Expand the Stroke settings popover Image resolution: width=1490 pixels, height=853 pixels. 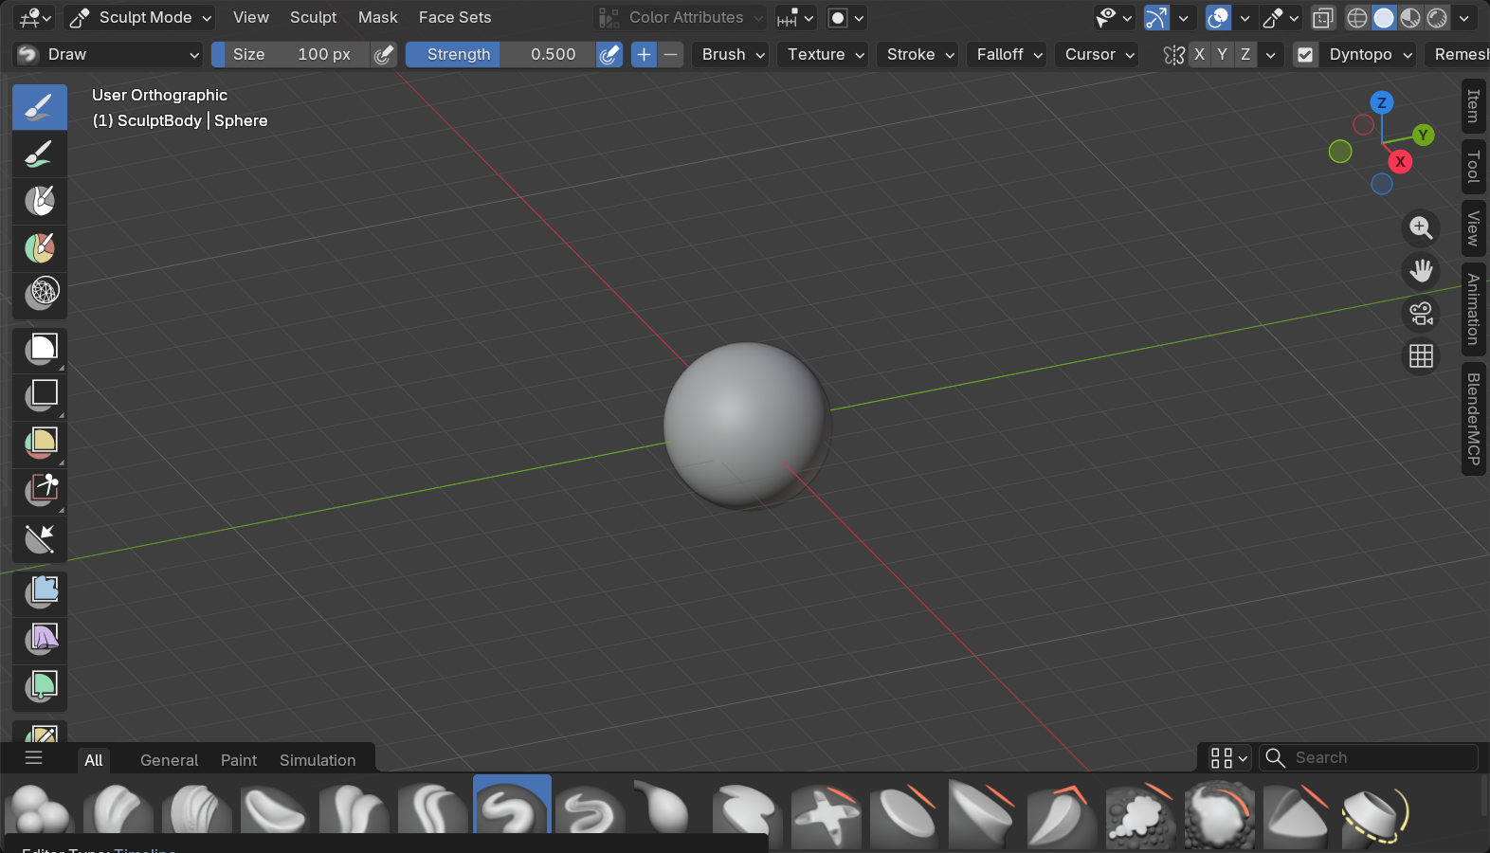(x=920, y=55)
